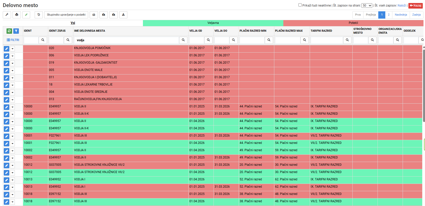Go to Naslednja page

[401, 15]
